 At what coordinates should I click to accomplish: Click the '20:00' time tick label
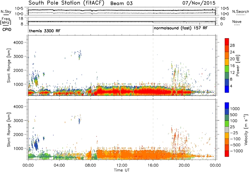(184, 165)
